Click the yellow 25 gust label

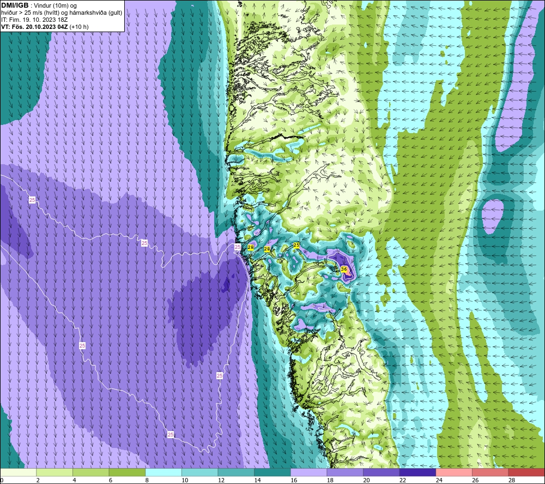pos(296,245)
